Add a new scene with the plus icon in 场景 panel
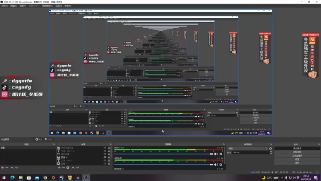Image resolution: width=321 pixels, height=181 pixels. (2, 168)
